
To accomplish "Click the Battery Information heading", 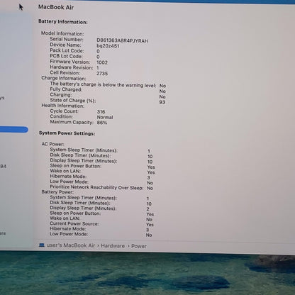I will (x=63, y=22).
